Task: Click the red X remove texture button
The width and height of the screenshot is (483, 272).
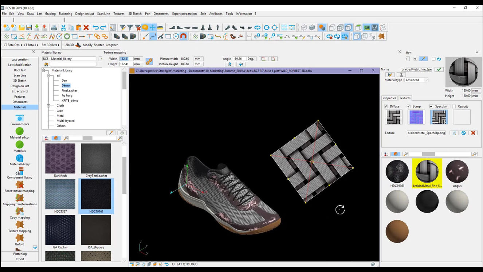Action: click(x=473, y=133)
